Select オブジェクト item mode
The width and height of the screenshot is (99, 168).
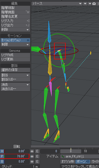[68, 161]
